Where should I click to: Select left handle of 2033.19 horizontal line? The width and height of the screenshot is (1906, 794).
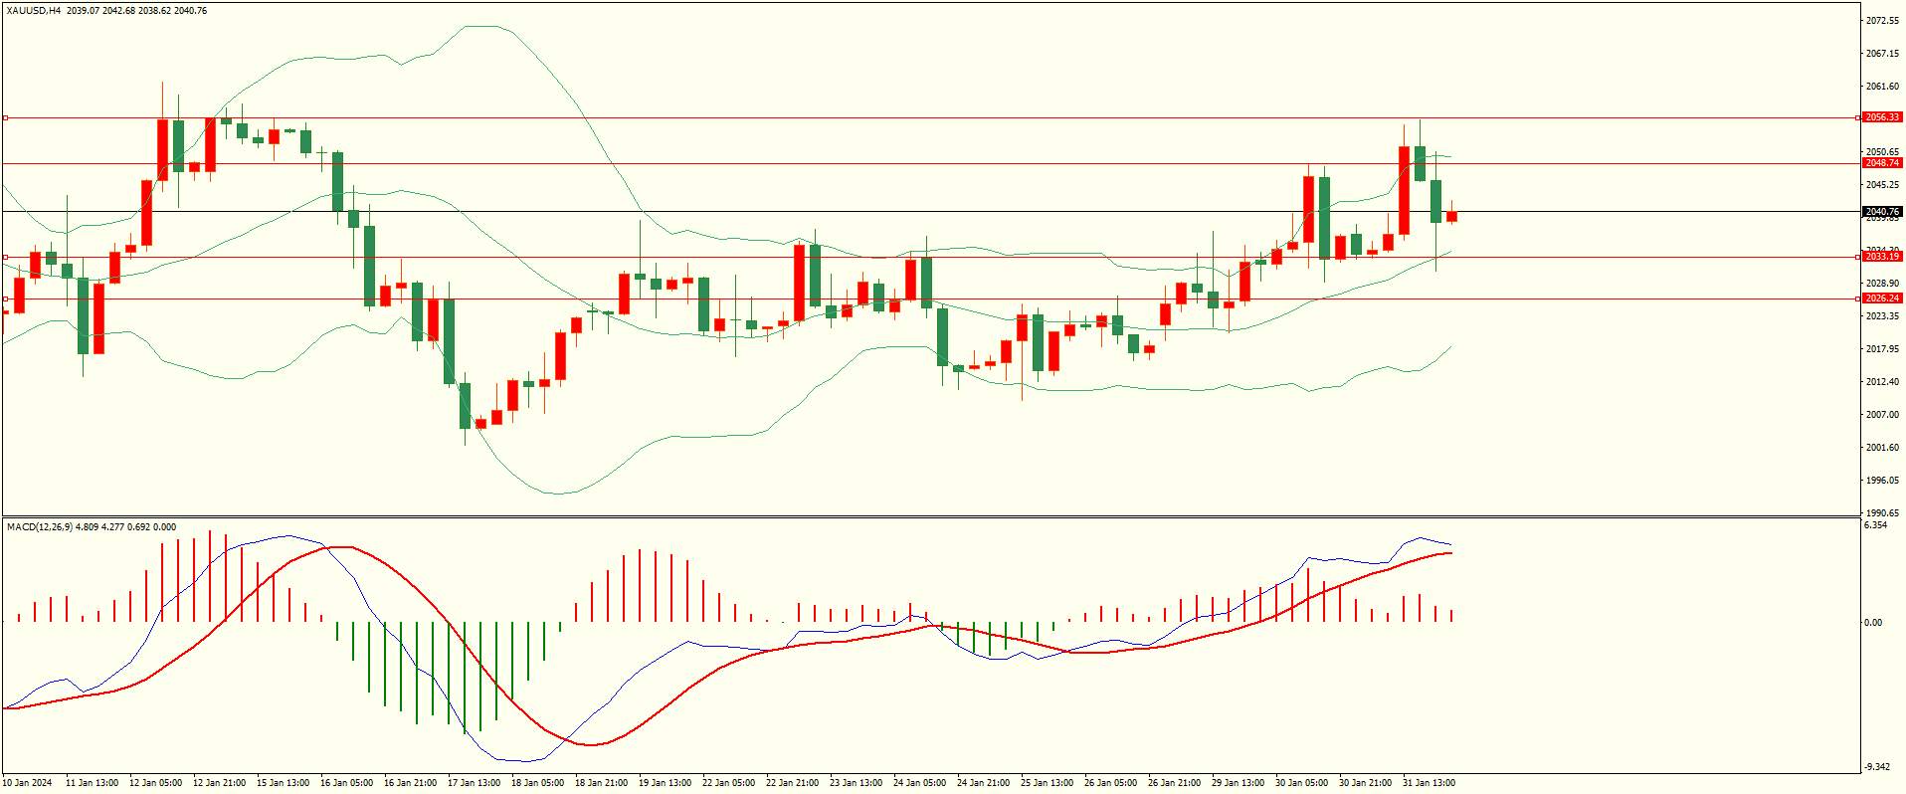point(5,257)
